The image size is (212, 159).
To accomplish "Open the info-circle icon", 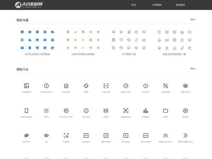I will point(86,111).
